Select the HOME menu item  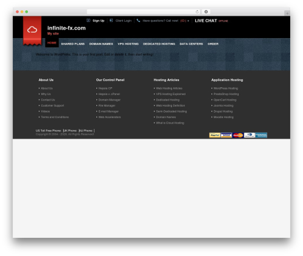pos(52,43)
